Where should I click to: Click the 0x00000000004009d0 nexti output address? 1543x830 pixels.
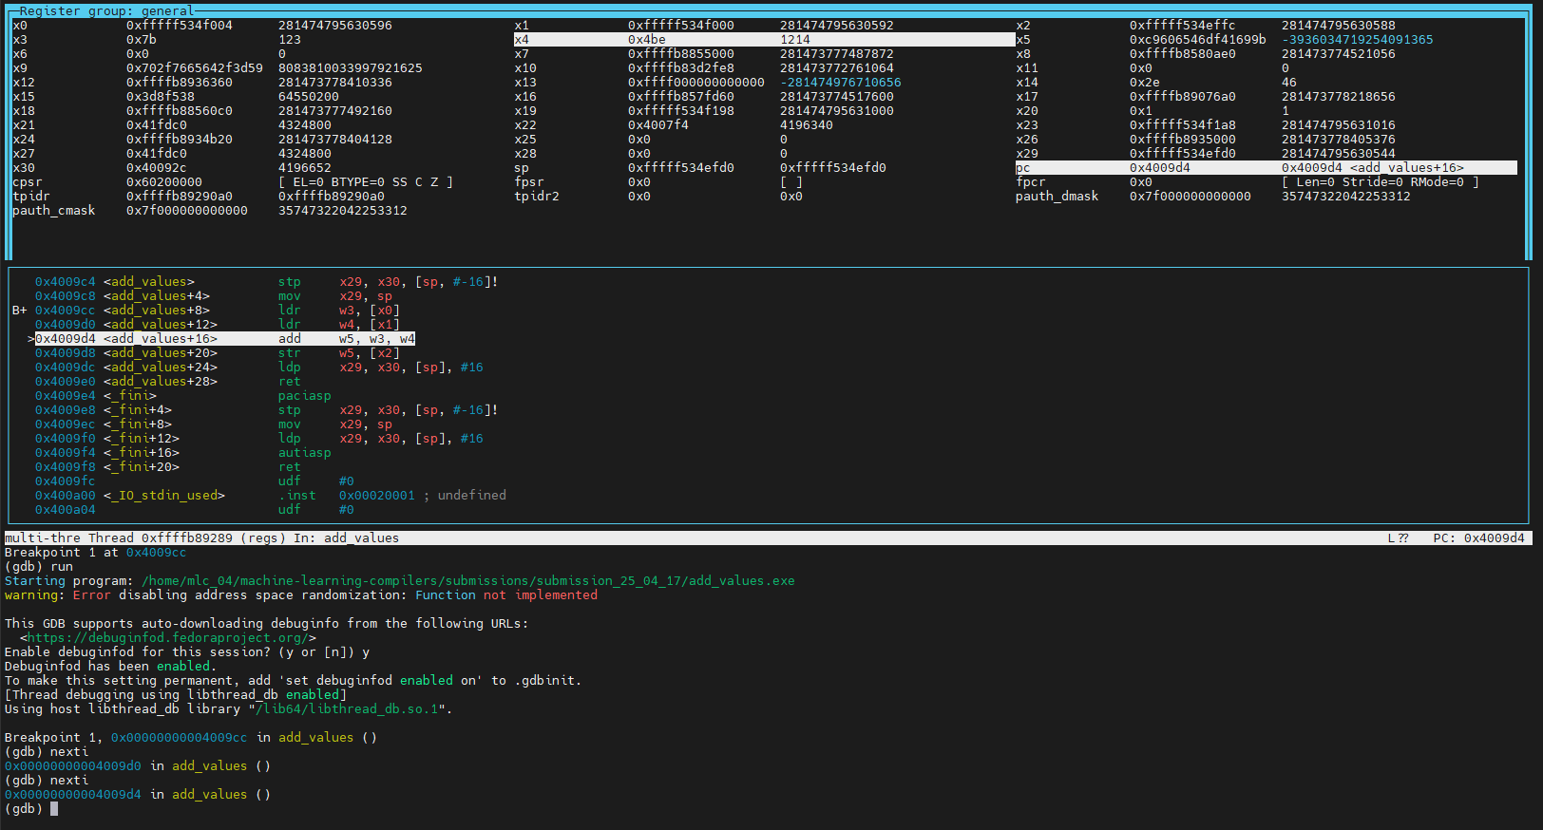pos(73,766)
